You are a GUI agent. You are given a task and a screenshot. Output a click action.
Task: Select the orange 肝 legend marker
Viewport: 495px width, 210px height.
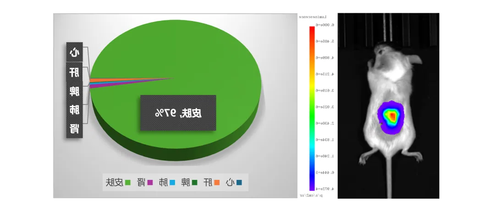click(x=217, y=183)
